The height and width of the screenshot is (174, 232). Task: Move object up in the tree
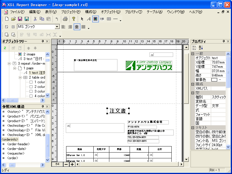(28, 48)
